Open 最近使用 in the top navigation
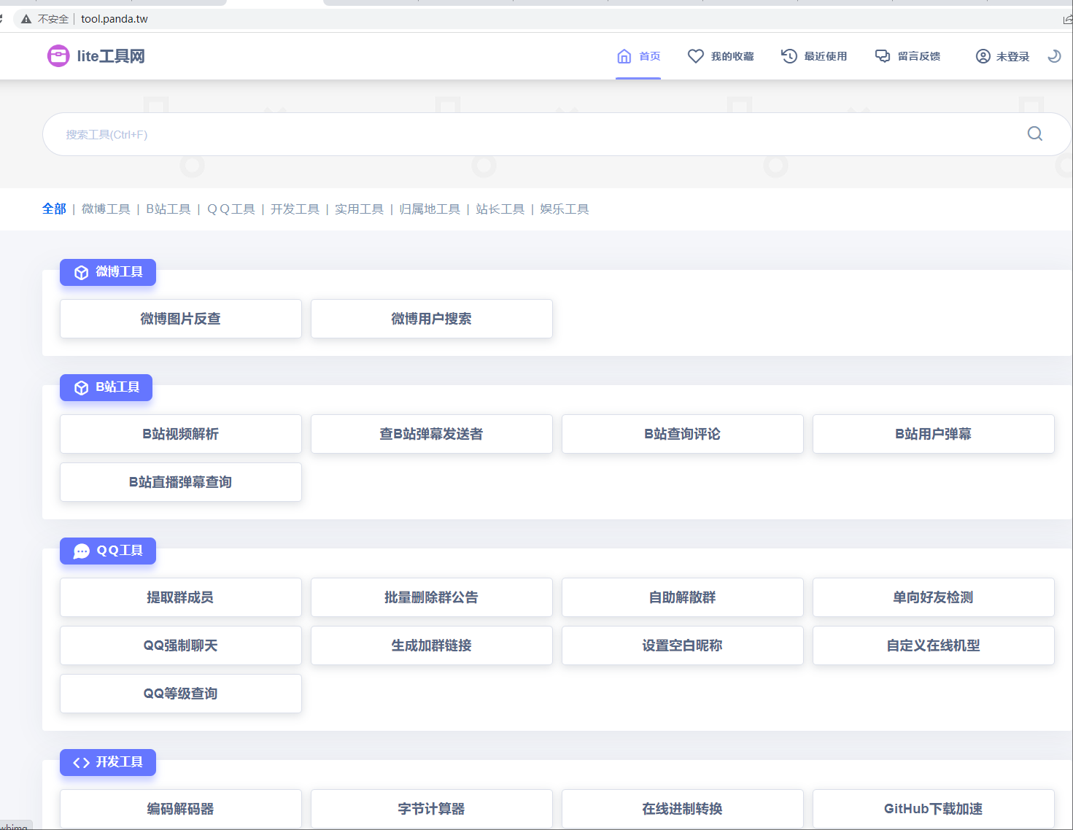The image size is (1073, 830). [x=814, y=56]
